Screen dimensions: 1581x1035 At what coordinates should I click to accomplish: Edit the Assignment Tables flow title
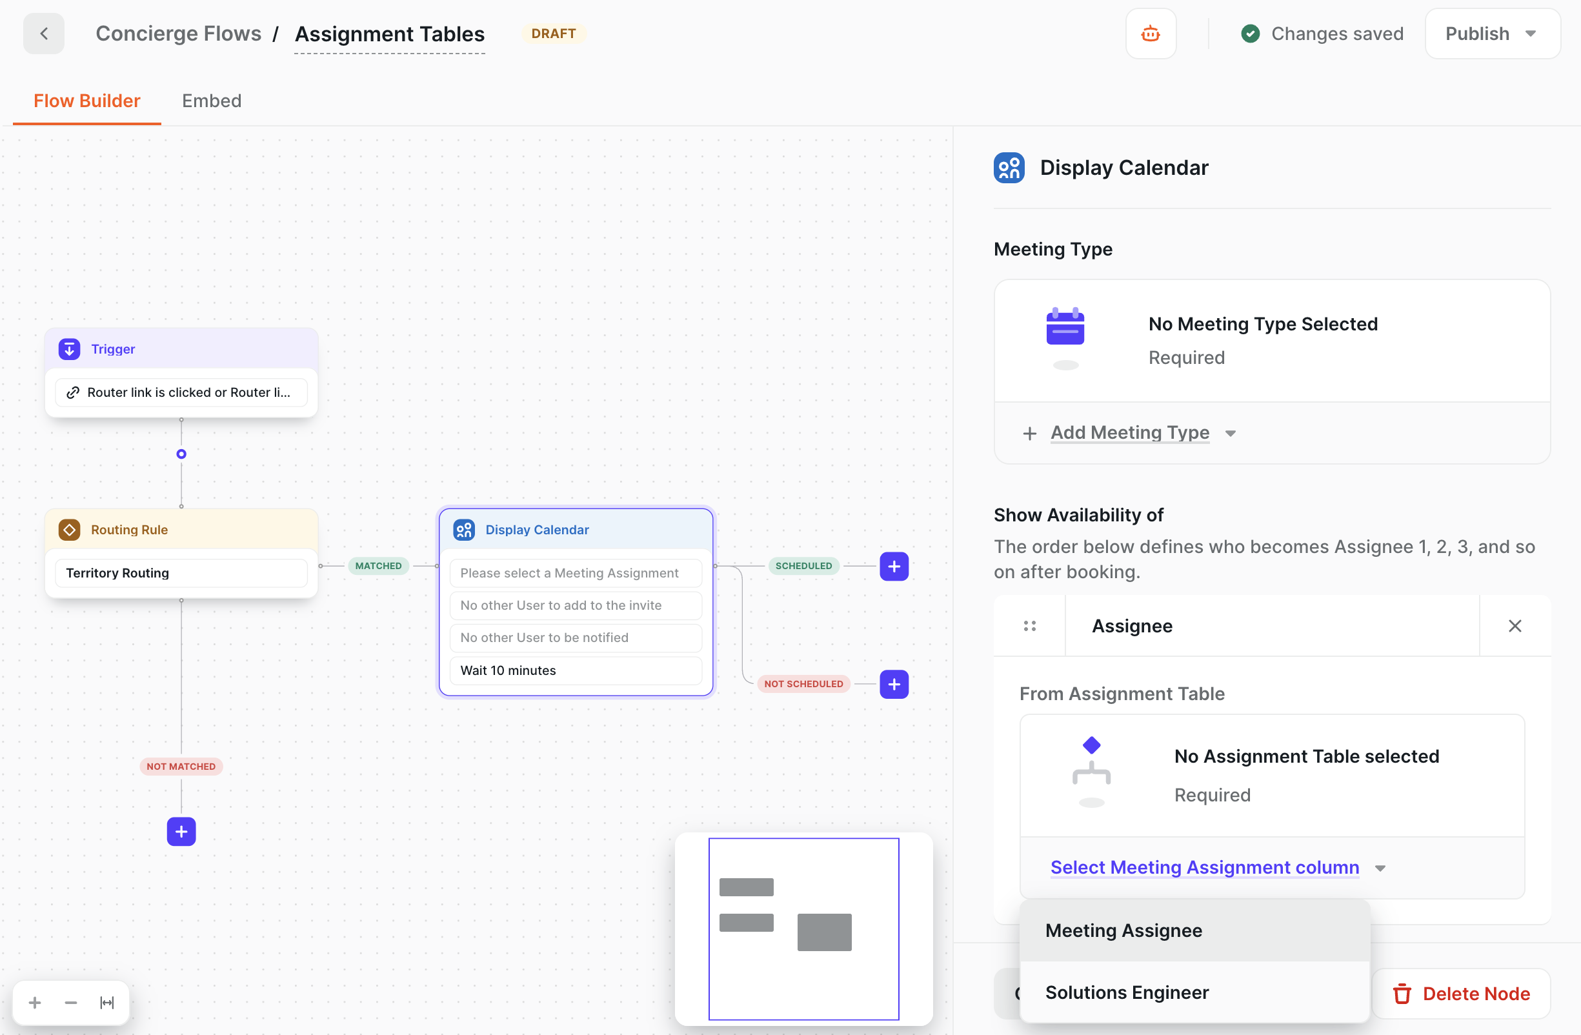point(390,34)
